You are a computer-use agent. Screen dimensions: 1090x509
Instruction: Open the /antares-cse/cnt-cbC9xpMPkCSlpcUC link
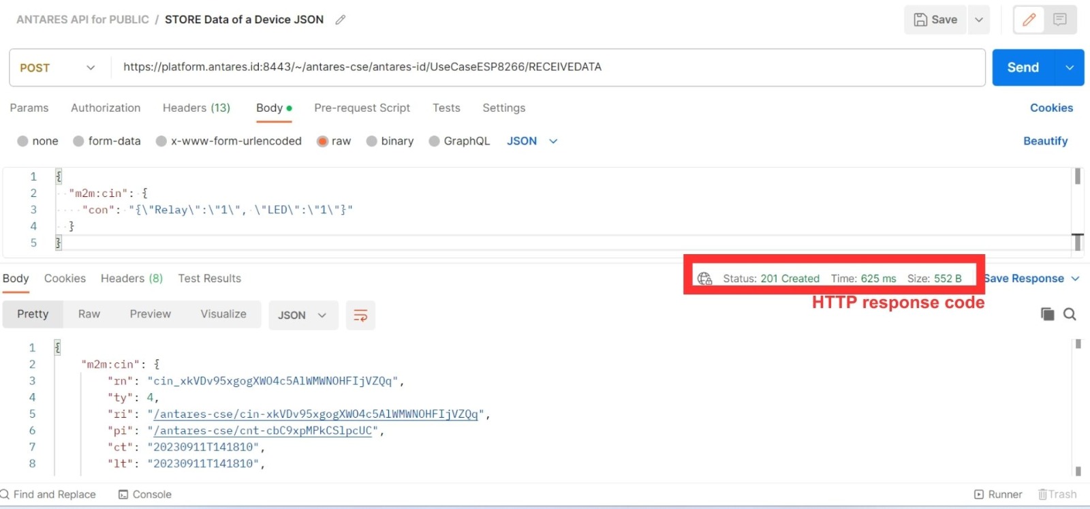coord(263,431)
